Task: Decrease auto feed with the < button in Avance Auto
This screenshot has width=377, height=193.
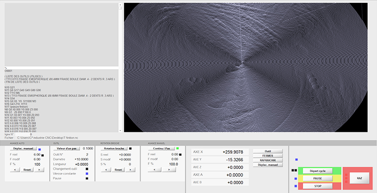Action: click(15, 170)
